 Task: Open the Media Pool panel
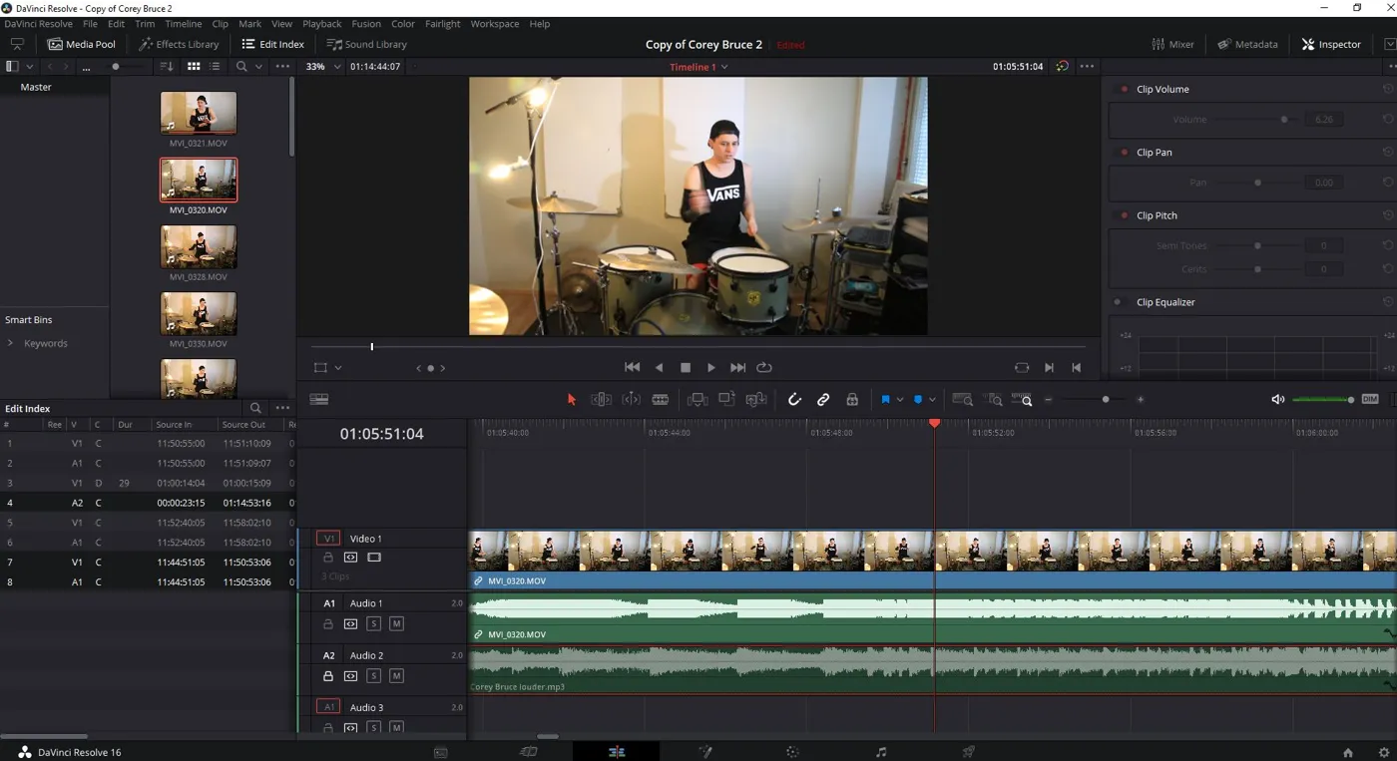tap(82, 44)
